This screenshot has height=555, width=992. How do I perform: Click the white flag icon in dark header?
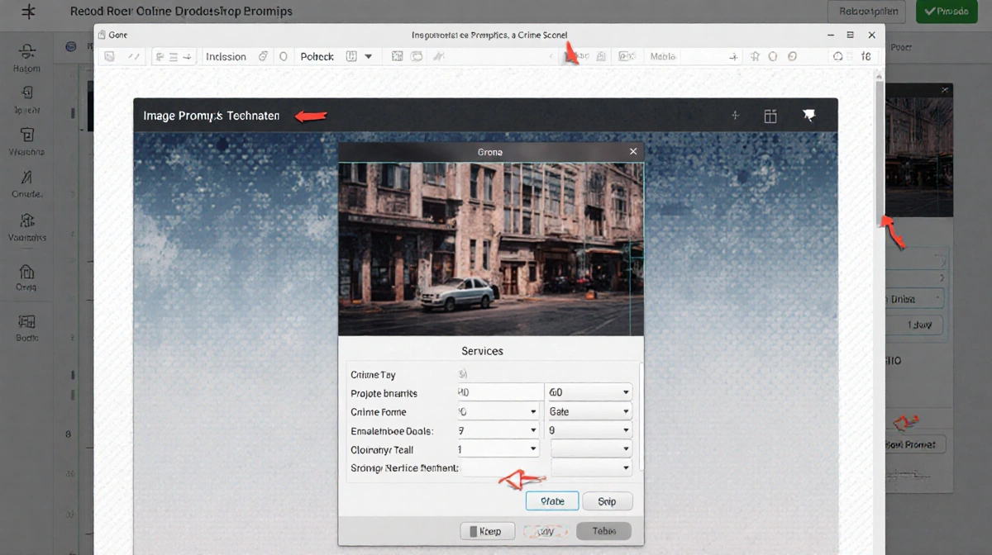click(808, 116)
